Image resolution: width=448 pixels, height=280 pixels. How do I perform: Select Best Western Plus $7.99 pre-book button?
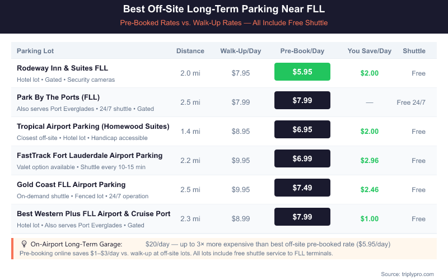coord(302,217)
